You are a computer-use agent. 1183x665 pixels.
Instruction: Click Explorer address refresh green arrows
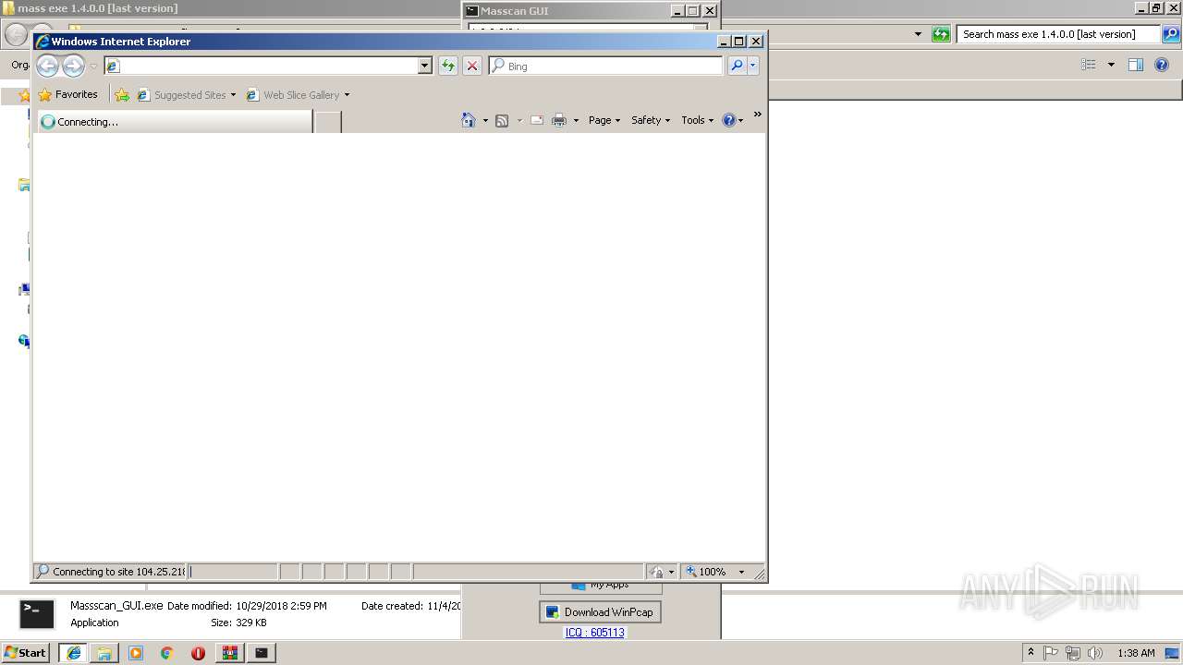coord(941,34)
